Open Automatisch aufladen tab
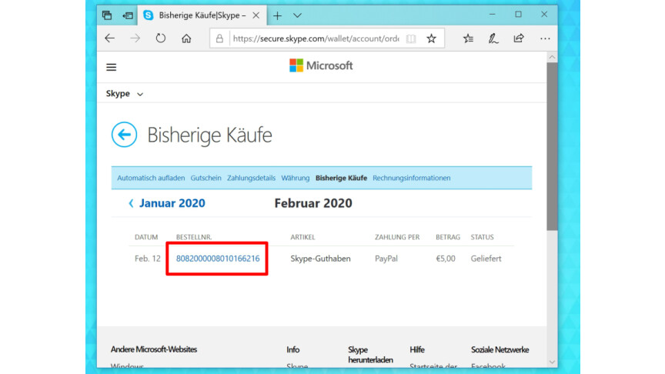The height and width of the screenshot is (374, 665). [151, 178]
